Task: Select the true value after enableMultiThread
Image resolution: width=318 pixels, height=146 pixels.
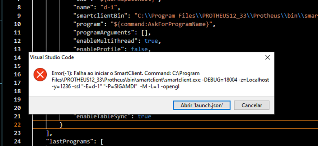Action: coord(151,41)
